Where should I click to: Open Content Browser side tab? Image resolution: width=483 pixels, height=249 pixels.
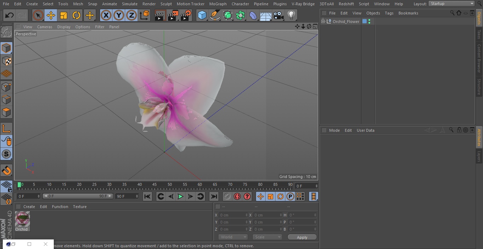(479, 58)
